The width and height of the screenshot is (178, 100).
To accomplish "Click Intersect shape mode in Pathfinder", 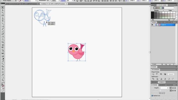I will coord(161,74).
